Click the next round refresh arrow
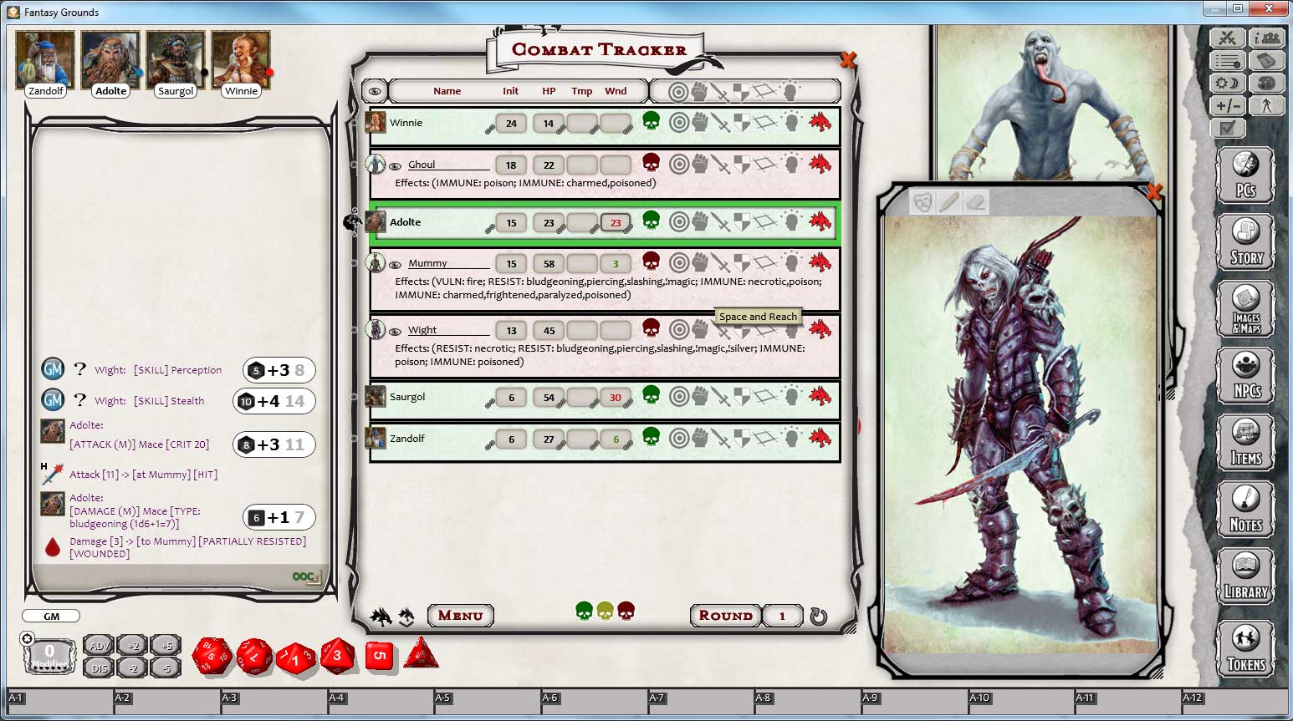 coord(818,617)
